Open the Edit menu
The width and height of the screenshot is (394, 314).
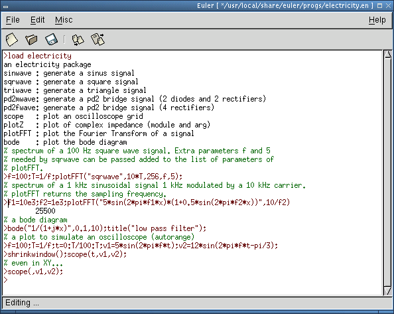pyautogui.click(x=37, y=20)
